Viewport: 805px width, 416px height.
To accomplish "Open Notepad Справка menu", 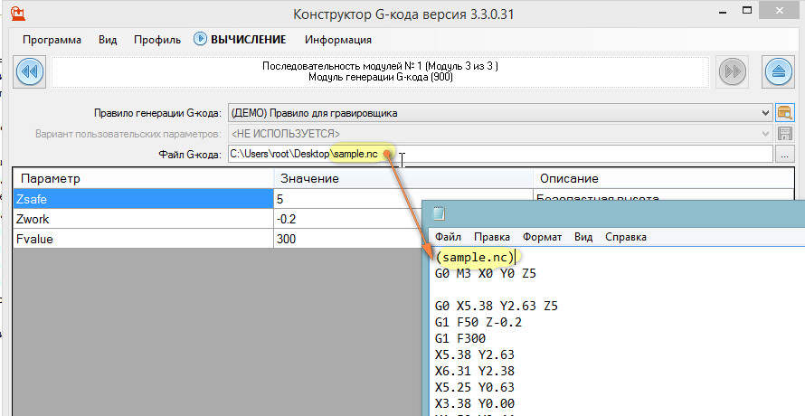I will 625,237.
